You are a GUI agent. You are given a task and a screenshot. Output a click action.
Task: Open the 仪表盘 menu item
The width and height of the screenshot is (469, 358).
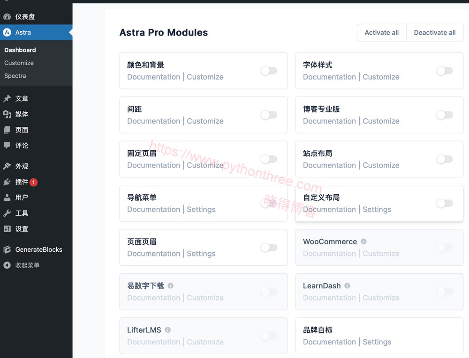pyautogui.click(x=36, y=17)
